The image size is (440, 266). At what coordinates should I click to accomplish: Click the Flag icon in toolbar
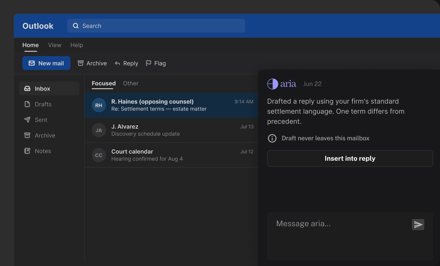(148, 63)
